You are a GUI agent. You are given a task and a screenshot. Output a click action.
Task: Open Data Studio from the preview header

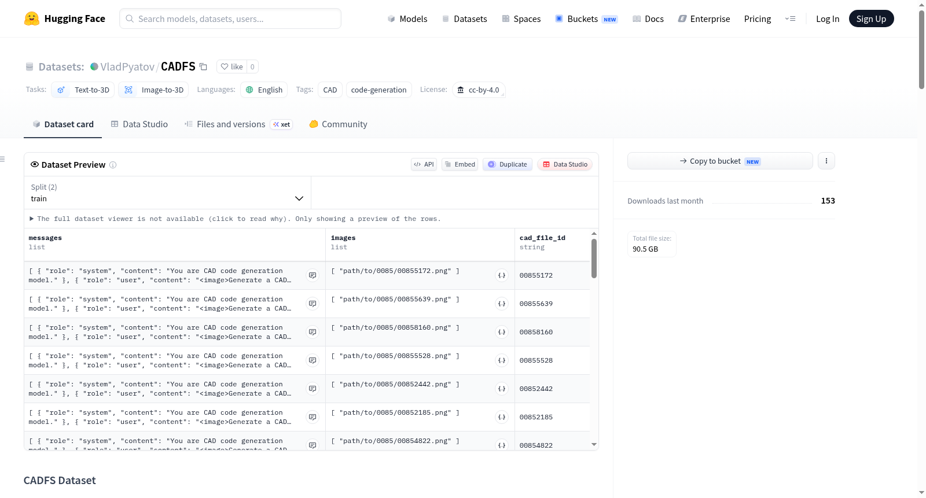click(x=565, y=164)
